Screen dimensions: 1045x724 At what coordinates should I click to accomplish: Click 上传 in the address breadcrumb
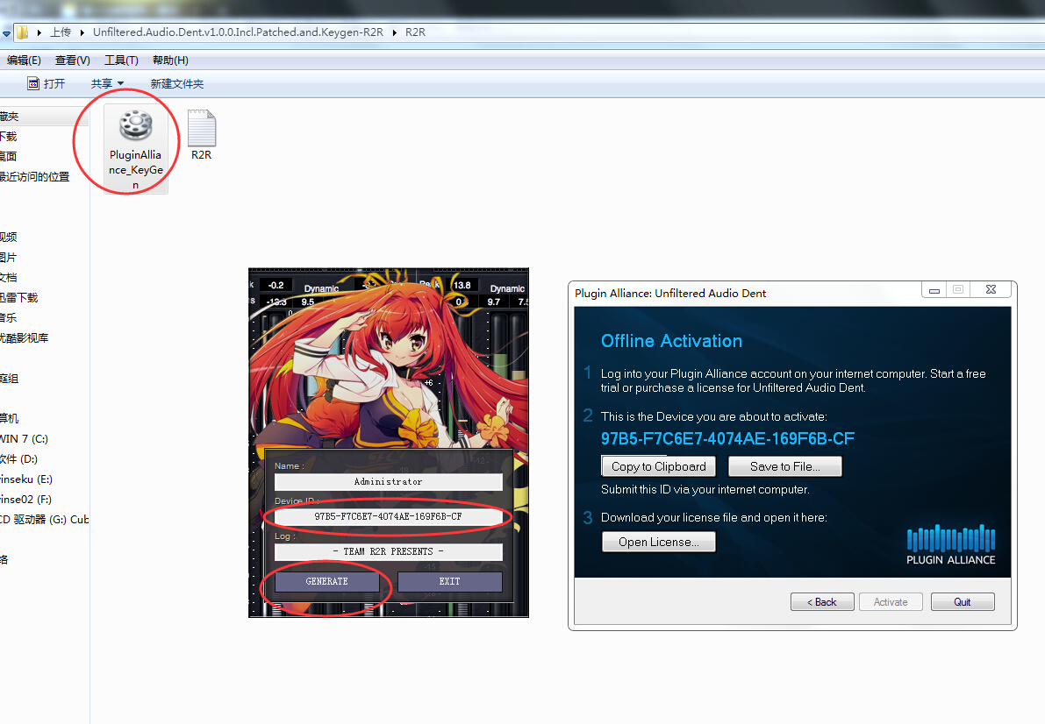pyautogui.click(x=61, y=32)
